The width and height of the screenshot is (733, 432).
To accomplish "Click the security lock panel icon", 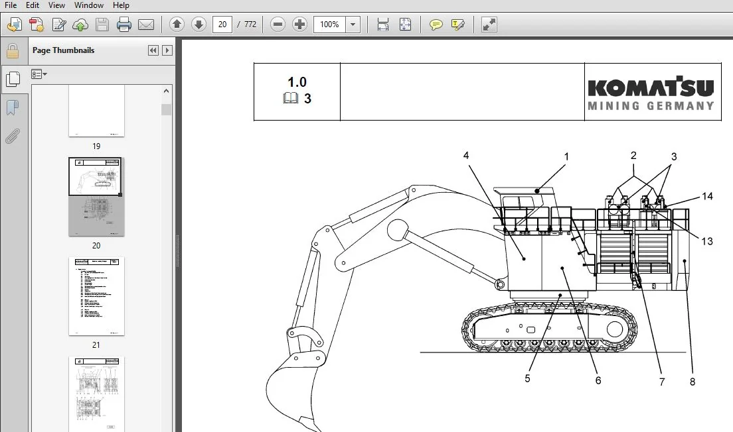I will click(x=13, y=51).
